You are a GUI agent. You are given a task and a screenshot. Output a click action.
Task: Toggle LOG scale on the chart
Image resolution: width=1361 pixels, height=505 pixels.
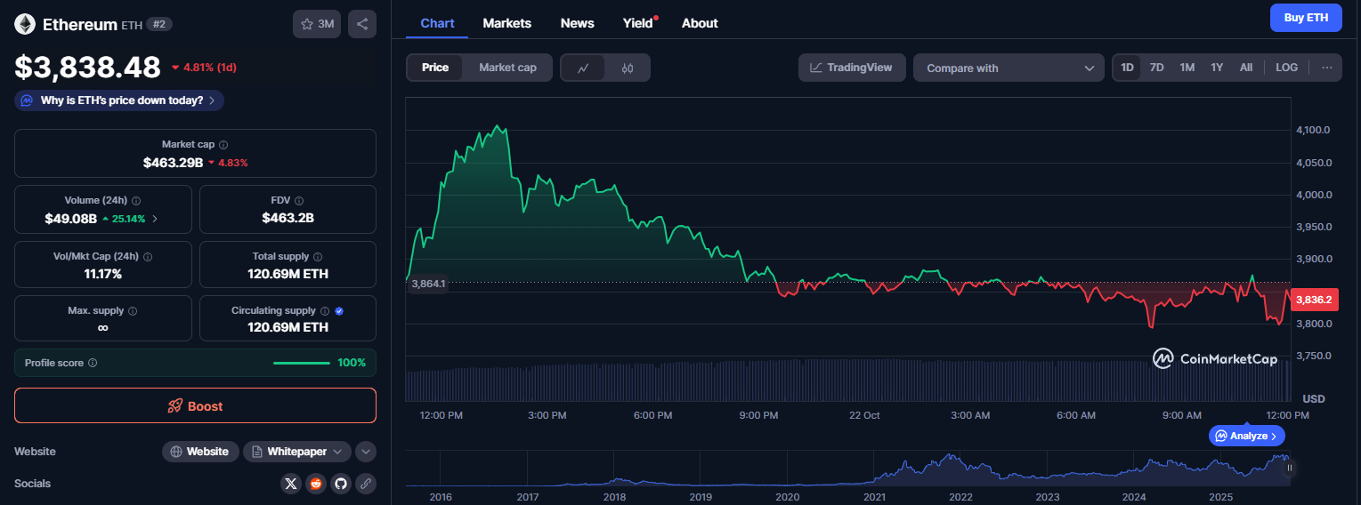(1286, 68)
